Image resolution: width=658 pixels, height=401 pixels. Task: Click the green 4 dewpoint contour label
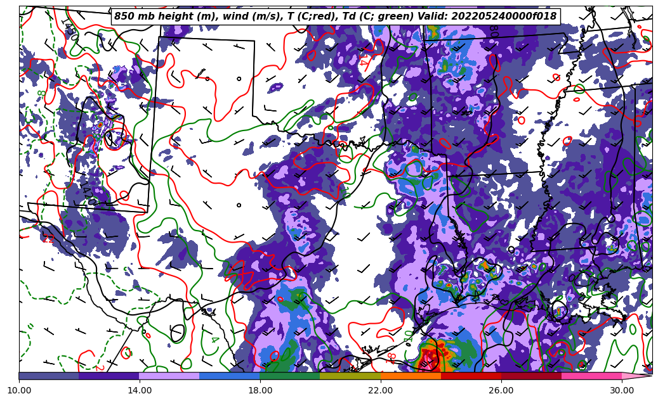tap(214, 340)
